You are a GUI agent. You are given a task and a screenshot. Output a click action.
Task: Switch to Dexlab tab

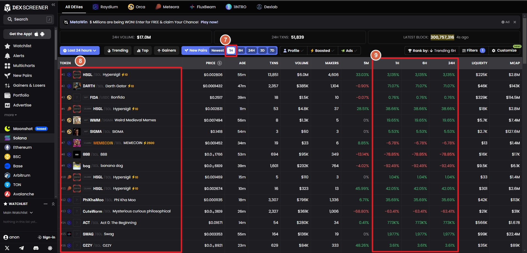(x=267, y=7)
